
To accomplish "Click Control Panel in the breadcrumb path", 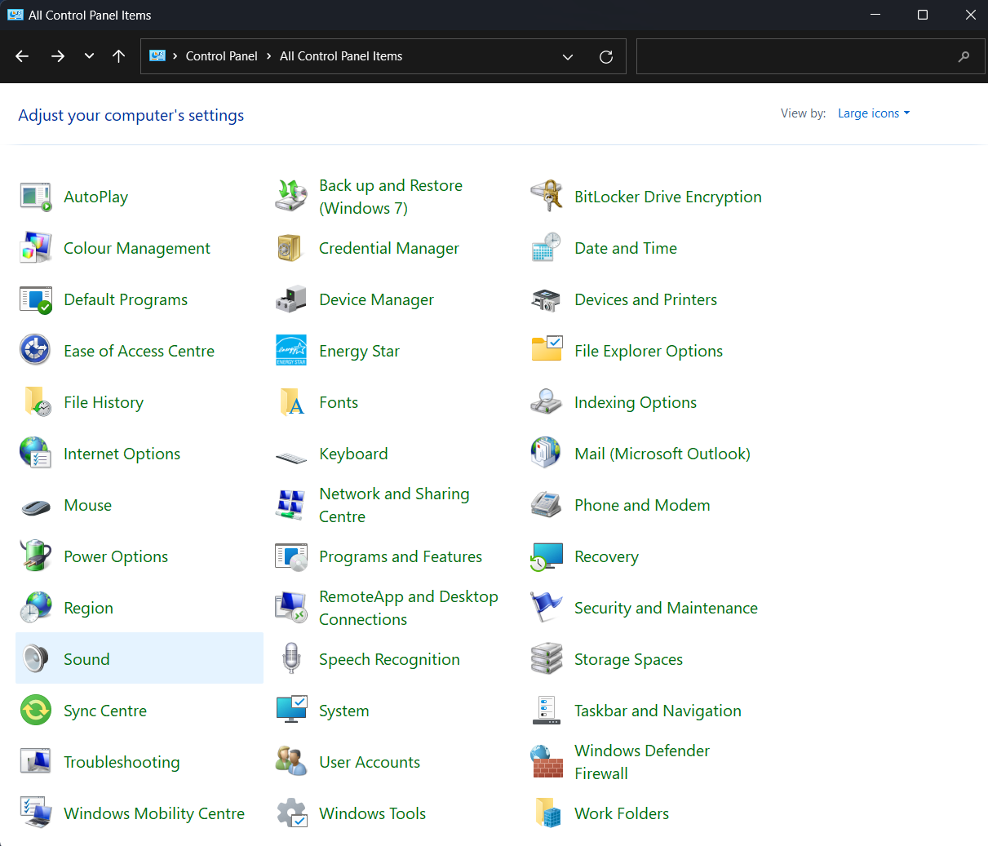I will pyautogui.click(x=221, y=56).
